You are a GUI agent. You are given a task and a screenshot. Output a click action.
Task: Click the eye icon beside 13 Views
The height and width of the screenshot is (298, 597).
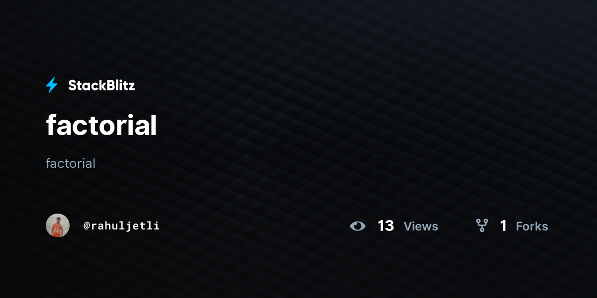(x=357, y=226)
